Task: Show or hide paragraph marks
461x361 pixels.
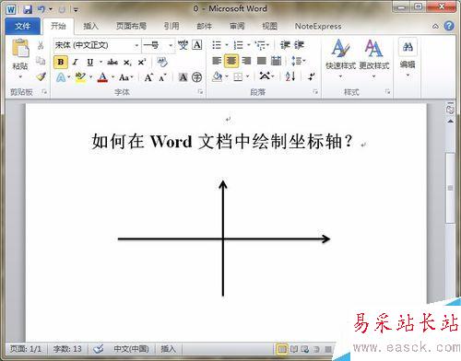Action: pyautogui.click(x=312, y=76)
